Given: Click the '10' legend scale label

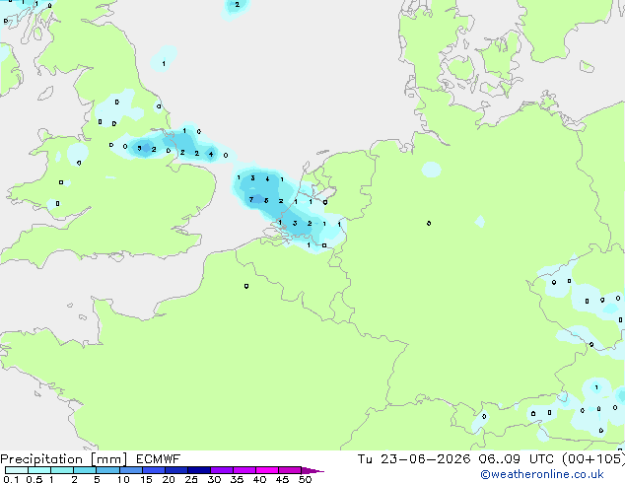Looking at the screenshot, I should point(123,479).
